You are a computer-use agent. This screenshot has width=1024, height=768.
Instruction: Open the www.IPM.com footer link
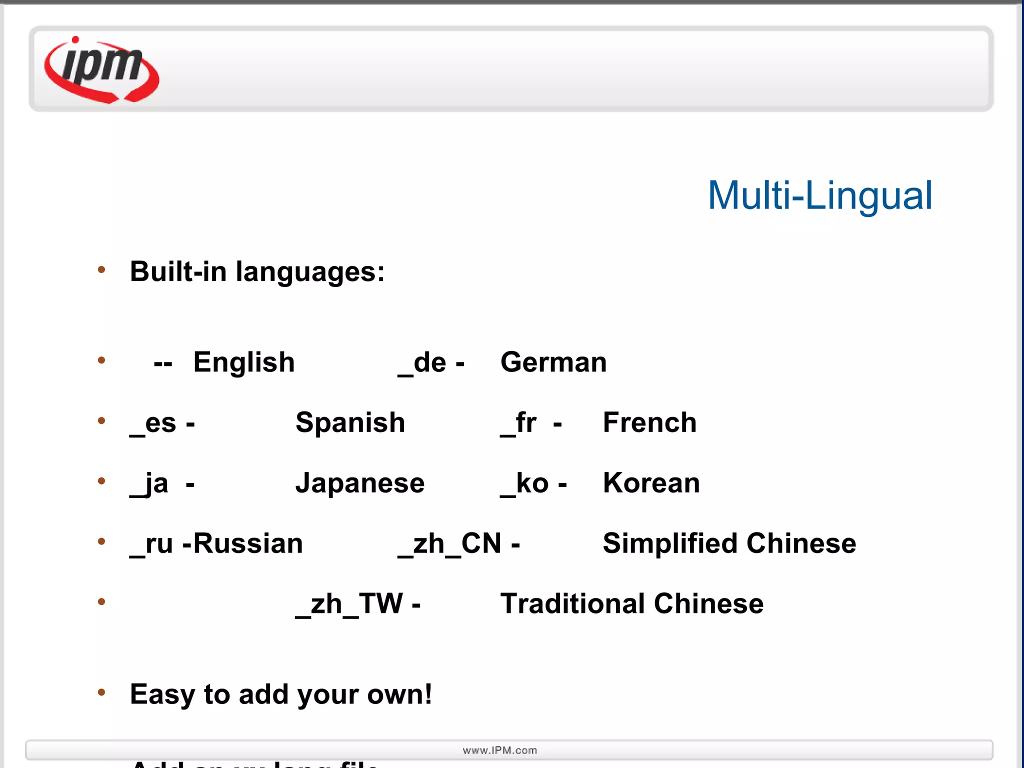pyautogui.click(x=500, y=750)
